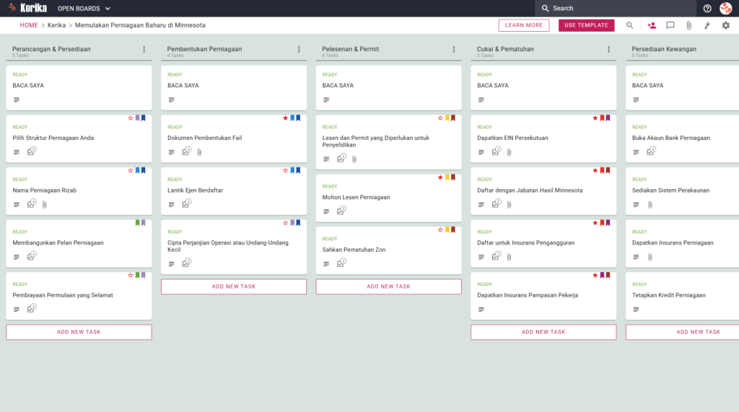Click the Kerika logo
This screenshot has height=412, width=739.
[x=27, y=8]
